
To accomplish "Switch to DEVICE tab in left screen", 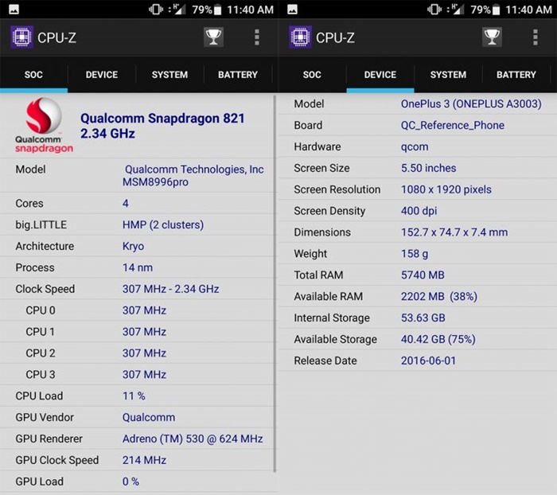I will click(102, 75).
